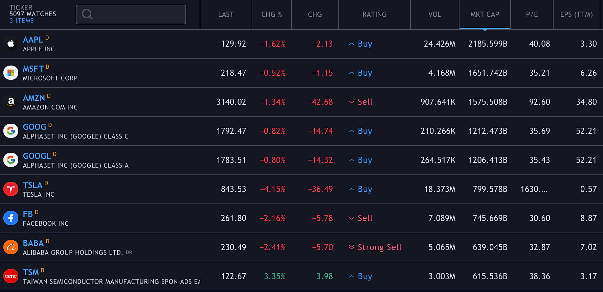
Task: Click the Strong Sell rating text
Action: (x=380, y=247)
